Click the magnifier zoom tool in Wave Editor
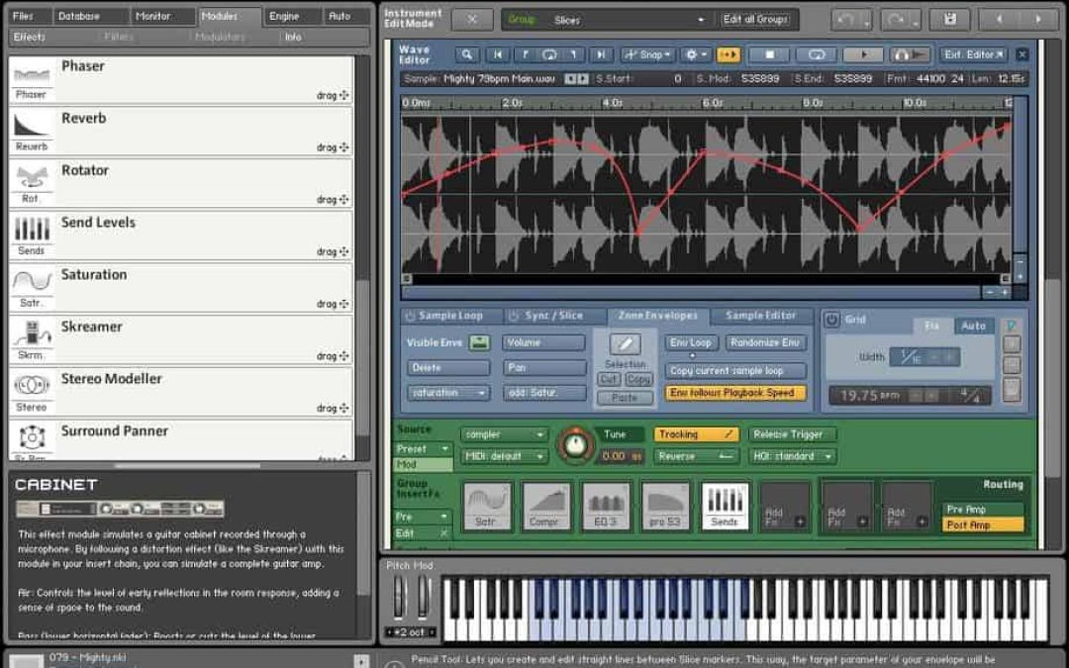The height and width of the screenshot is (668, 1069). tap(467, 54)
